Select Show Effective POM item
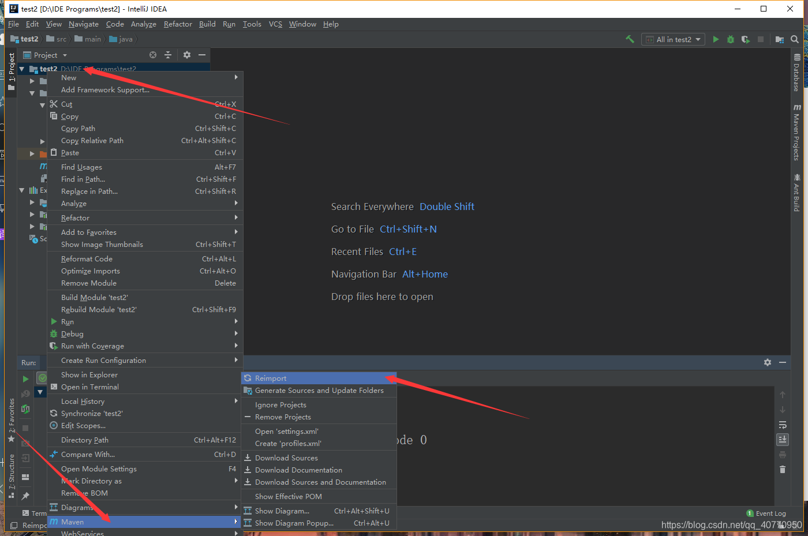This screenshot has width=808, height=536. tap(319, 497)
